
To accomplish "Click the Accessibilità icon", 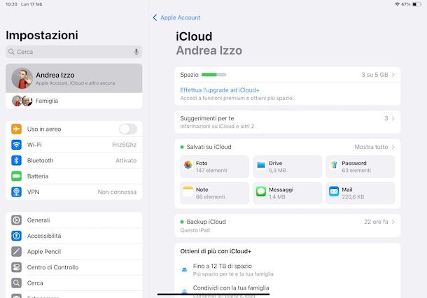I will 16,236.
